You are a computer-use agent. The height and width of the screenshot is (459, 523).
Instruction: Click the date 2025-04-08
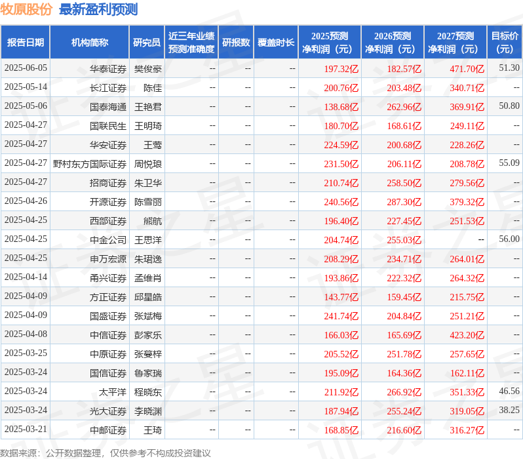click(x=26, y=334)
